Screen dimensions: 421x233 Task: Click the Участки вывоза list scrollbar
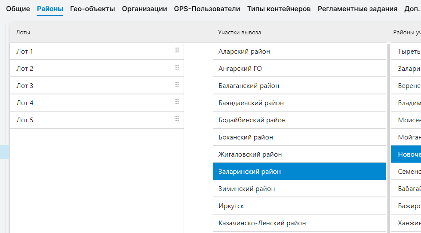(x=388, y=129)
